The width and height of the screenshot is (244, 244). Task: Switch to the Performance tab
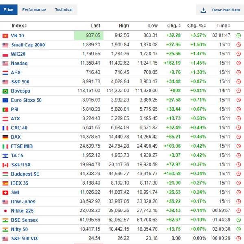click(34, 10)
